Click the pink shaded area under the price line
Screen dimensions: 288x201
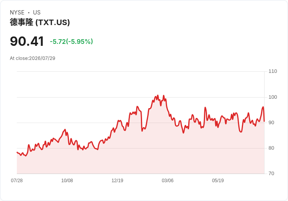140,156
